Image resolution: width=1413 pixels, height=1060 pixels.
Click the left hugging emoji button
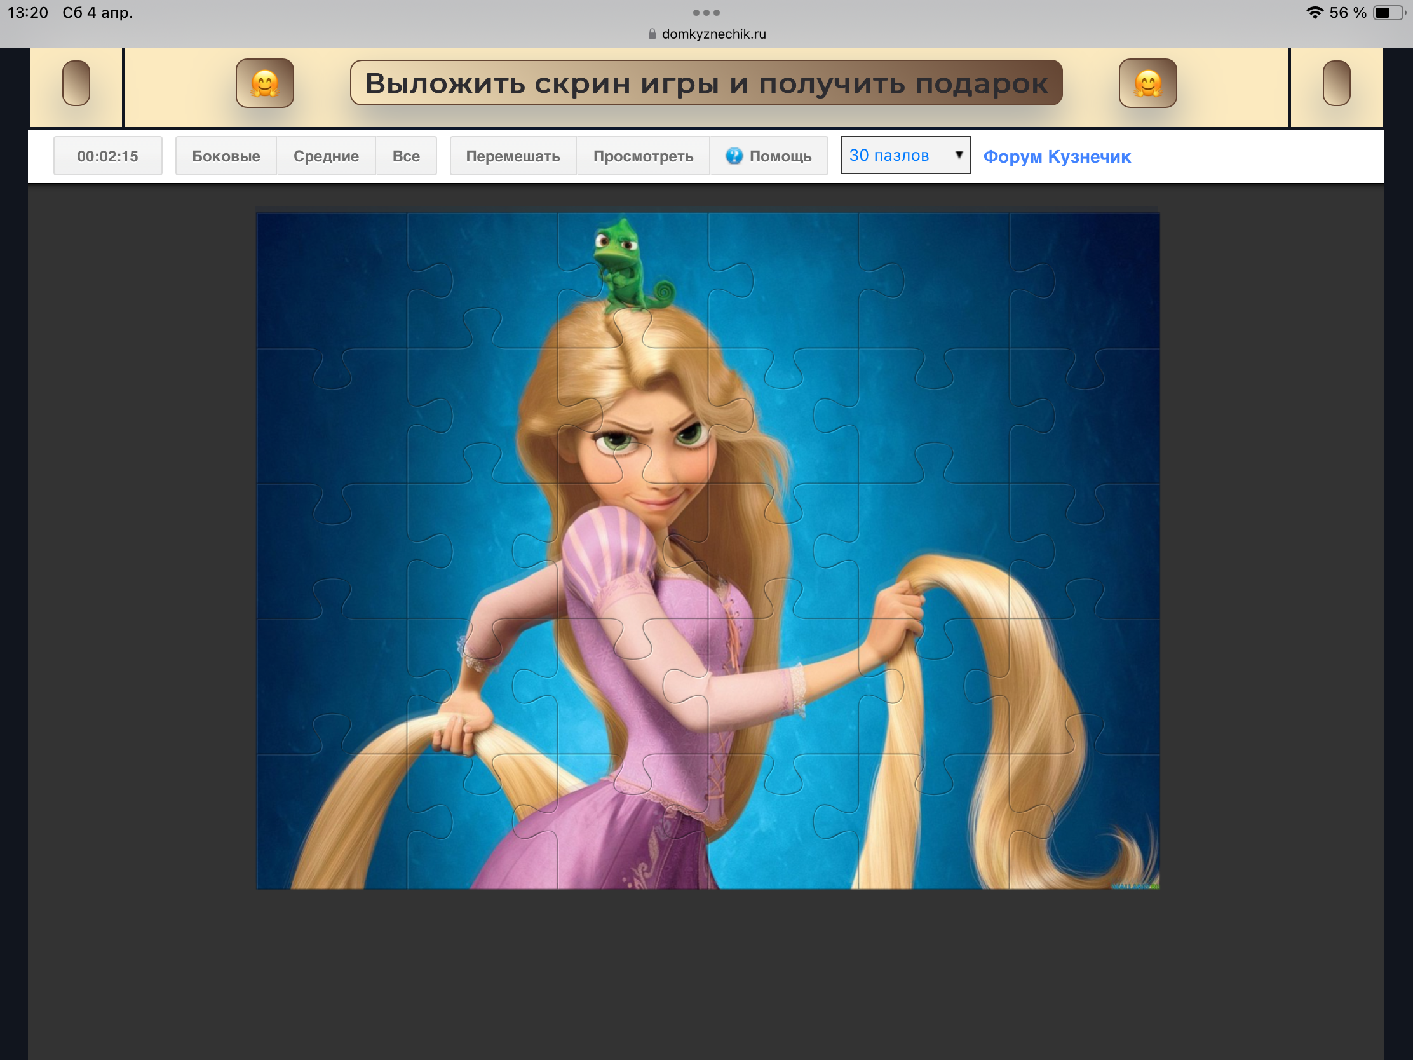click(x=264, y=83)
